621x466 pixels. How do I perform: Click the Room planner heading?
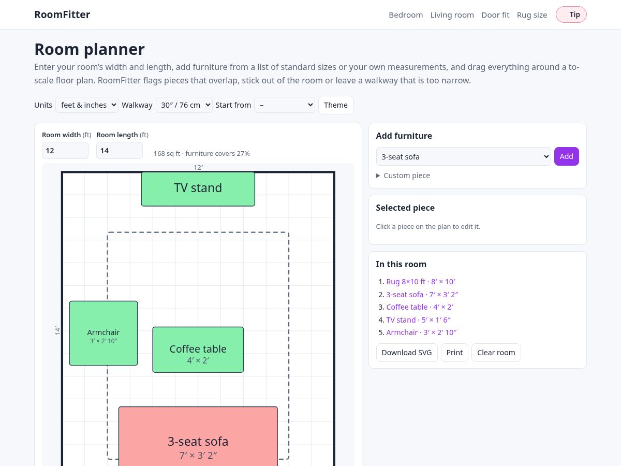[90, 49]
